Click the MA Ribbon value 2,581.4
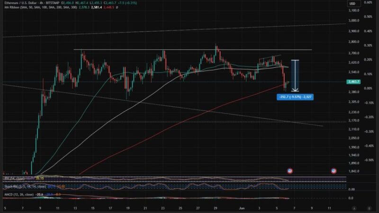 [97, 8]
